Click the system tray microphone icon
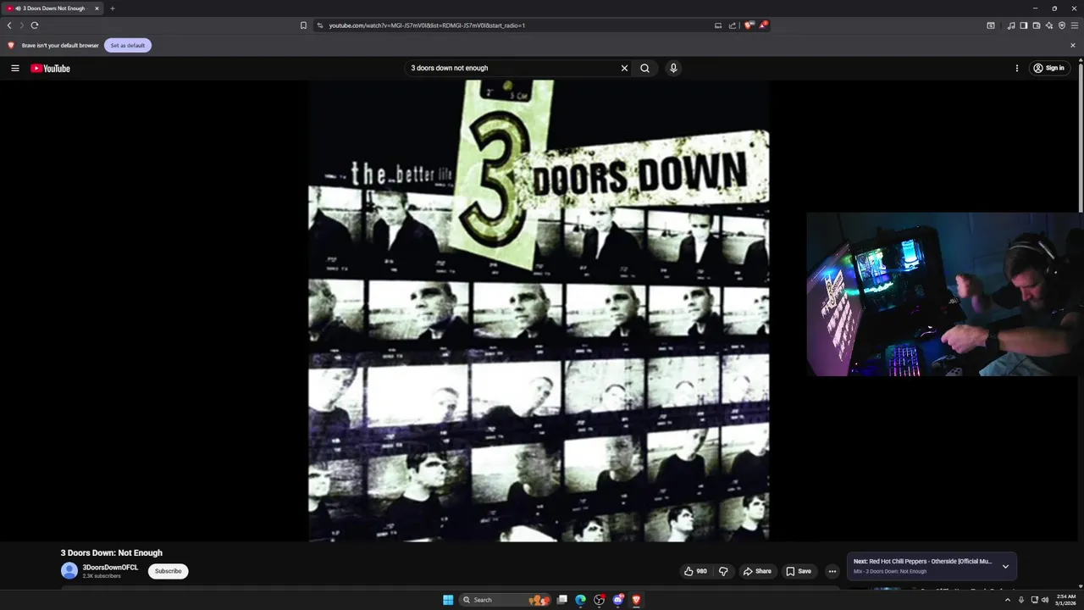Image resolution: width=1084 pixels, height=610 pixels. click(1020, 600)
